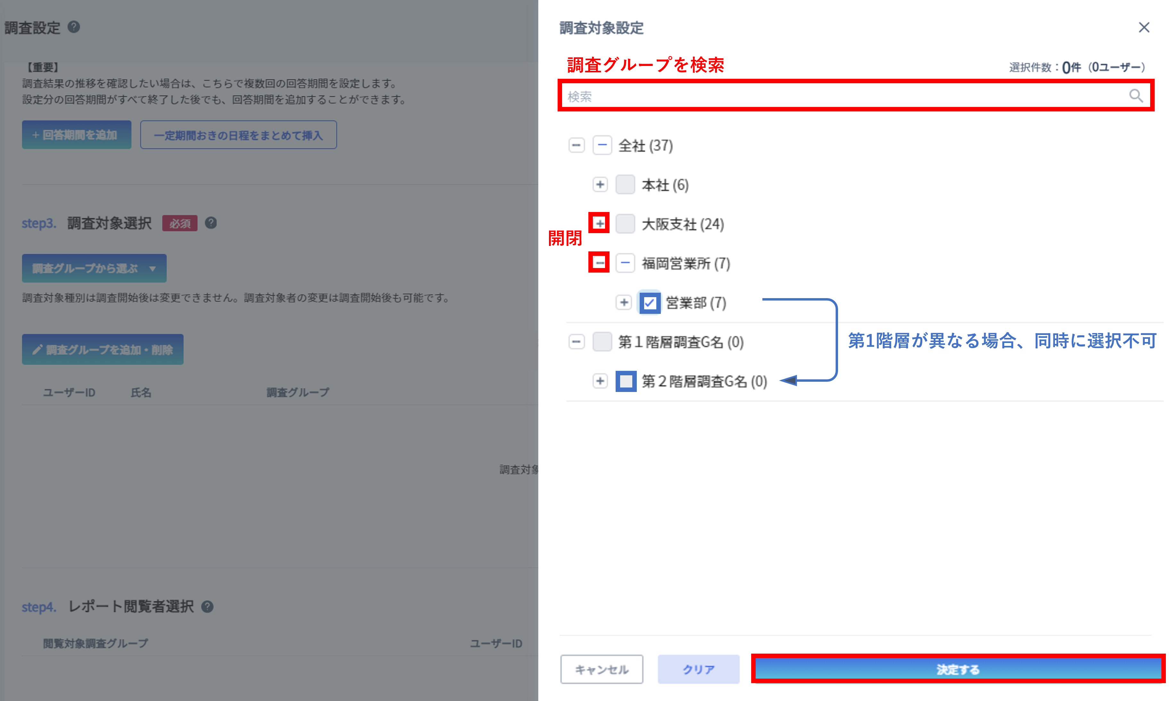Image resolution: width=1171 pixels, height=701 pixels.
Task: Click the 必須 badge
Action: [179, 223]
